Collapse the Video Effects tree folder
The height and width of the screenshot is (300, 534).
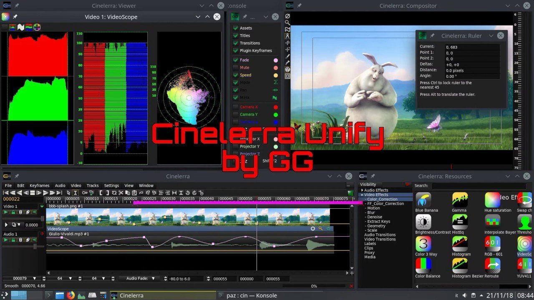tap(362, 195)
